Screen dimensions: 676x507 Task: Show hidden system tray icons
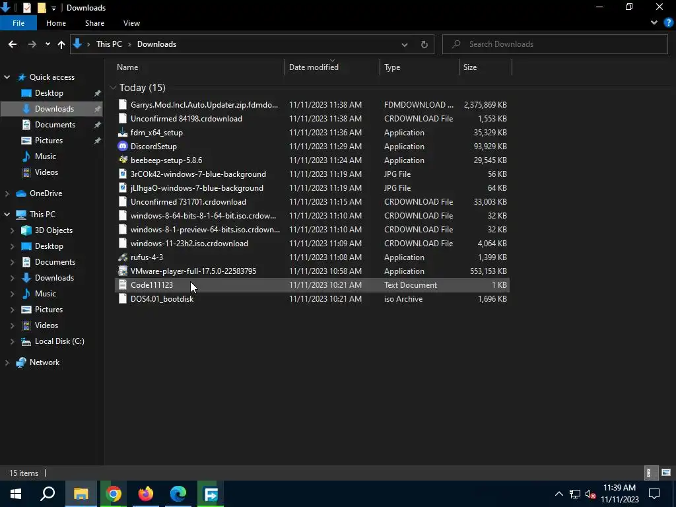tap(558, 494)
